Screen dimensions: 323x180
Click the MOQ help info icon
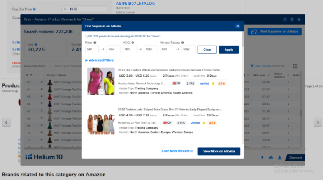click(x=133, y=42)
